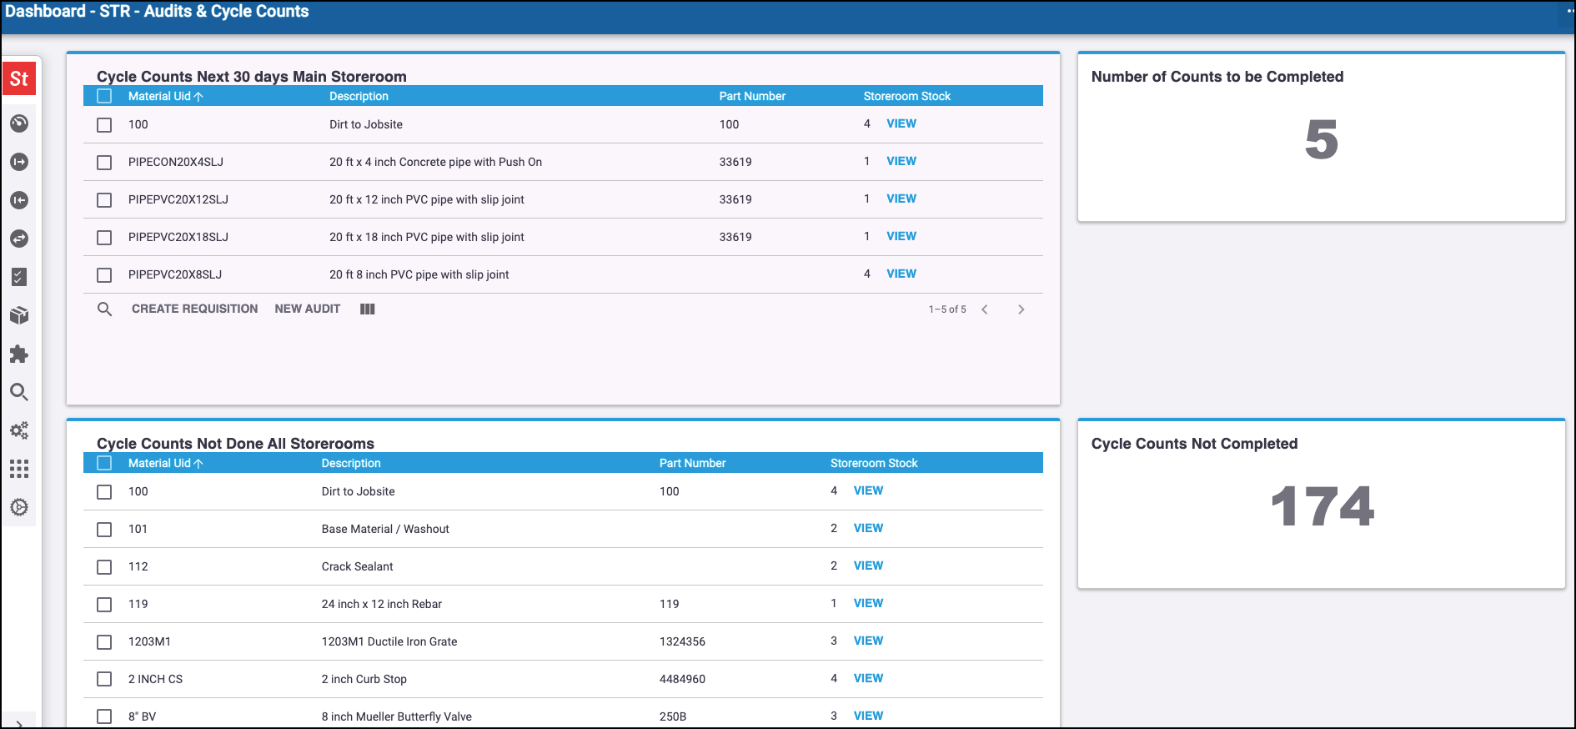Tick the checkbox for 1203M1 Ductile Iron Grate
Image resolution: width=1576 pixels, height=729 pixels.
click(x=104, y=642)
